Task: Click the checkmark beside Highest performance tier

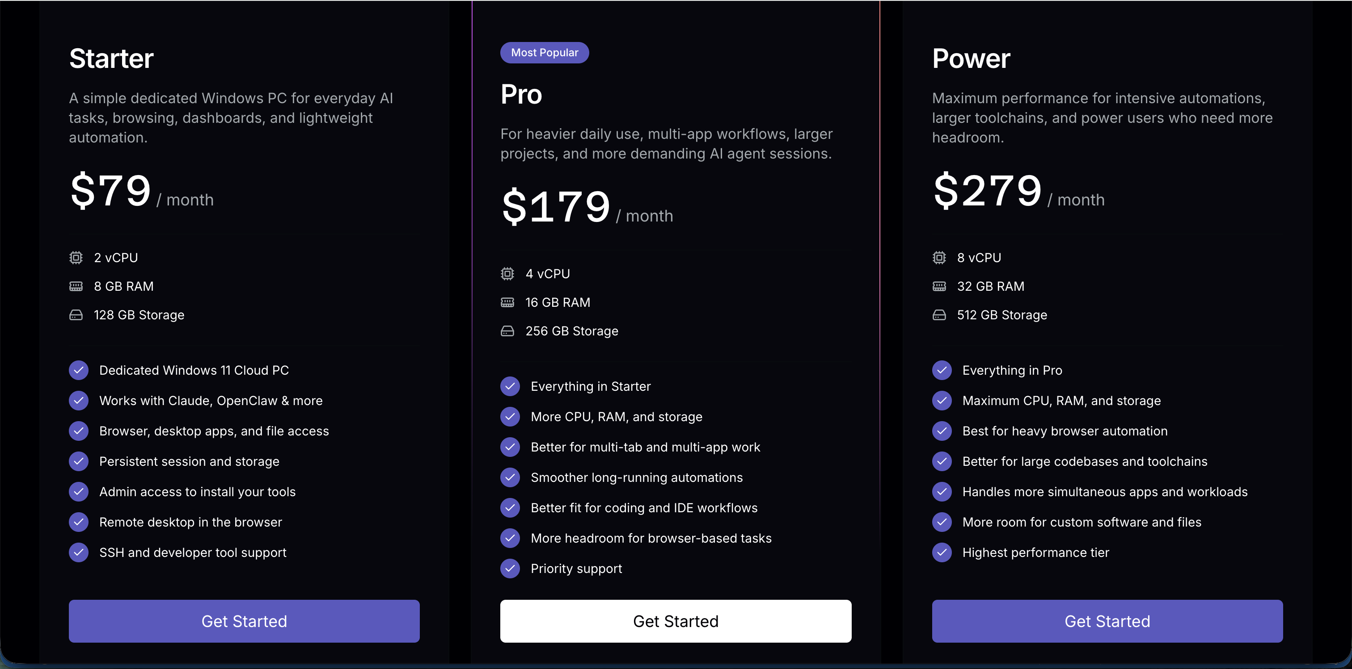Action: [942, 552]
